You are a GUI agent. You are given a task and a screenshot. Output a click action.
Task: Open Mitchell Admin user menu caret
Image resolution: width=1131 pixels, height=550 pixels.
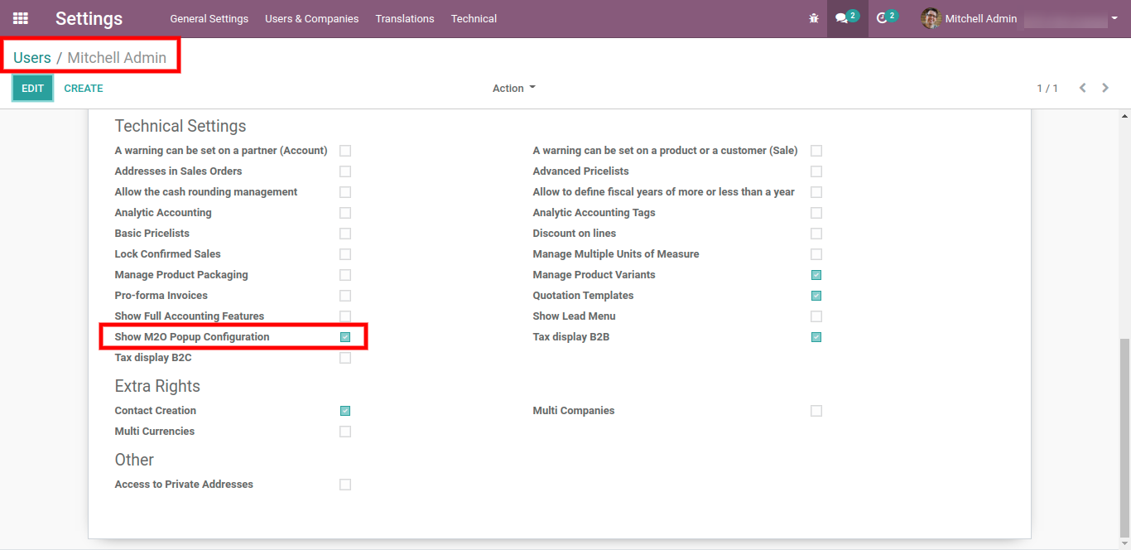1114,18
